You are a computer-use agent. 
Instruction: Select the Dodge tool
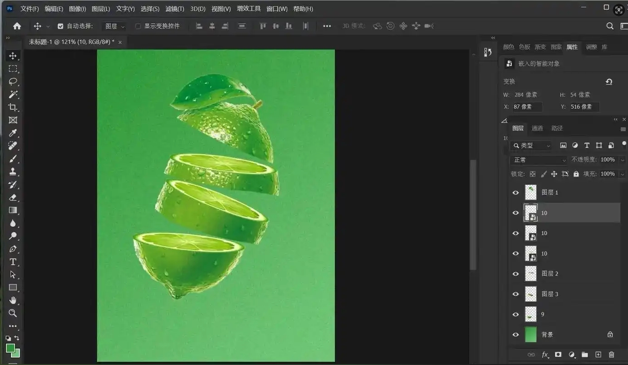click(x=13, y=236)
